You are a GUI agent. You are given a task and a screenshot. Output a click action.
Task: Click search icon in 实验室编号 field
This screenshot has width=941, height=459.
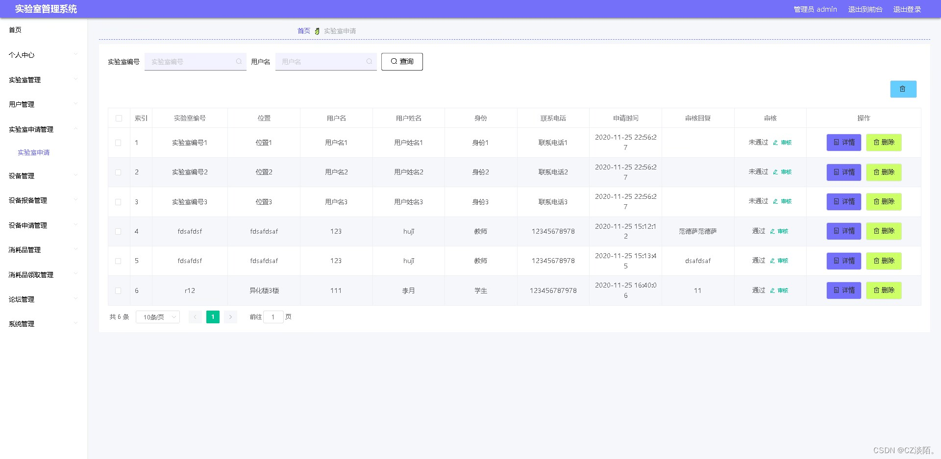click(239, 62)
